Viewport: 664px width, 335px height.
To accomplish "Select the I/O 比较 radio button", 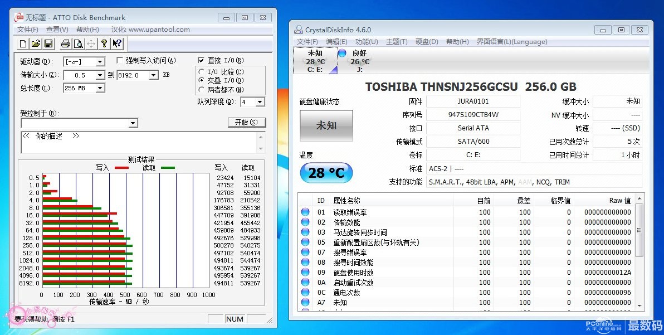I will (x=201, y=72).
